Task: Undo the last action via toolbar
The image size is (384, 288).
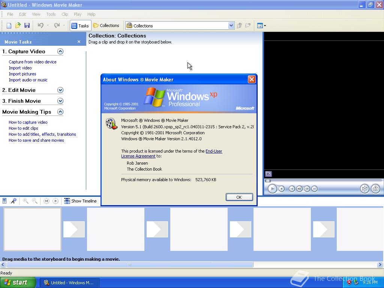Action: (x=40, y=25)
